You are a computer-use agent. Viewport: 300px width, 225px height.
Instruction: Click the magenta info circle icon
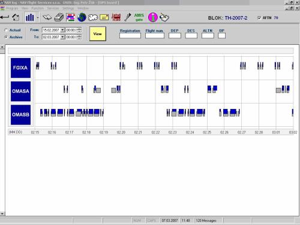pos(153,17)
